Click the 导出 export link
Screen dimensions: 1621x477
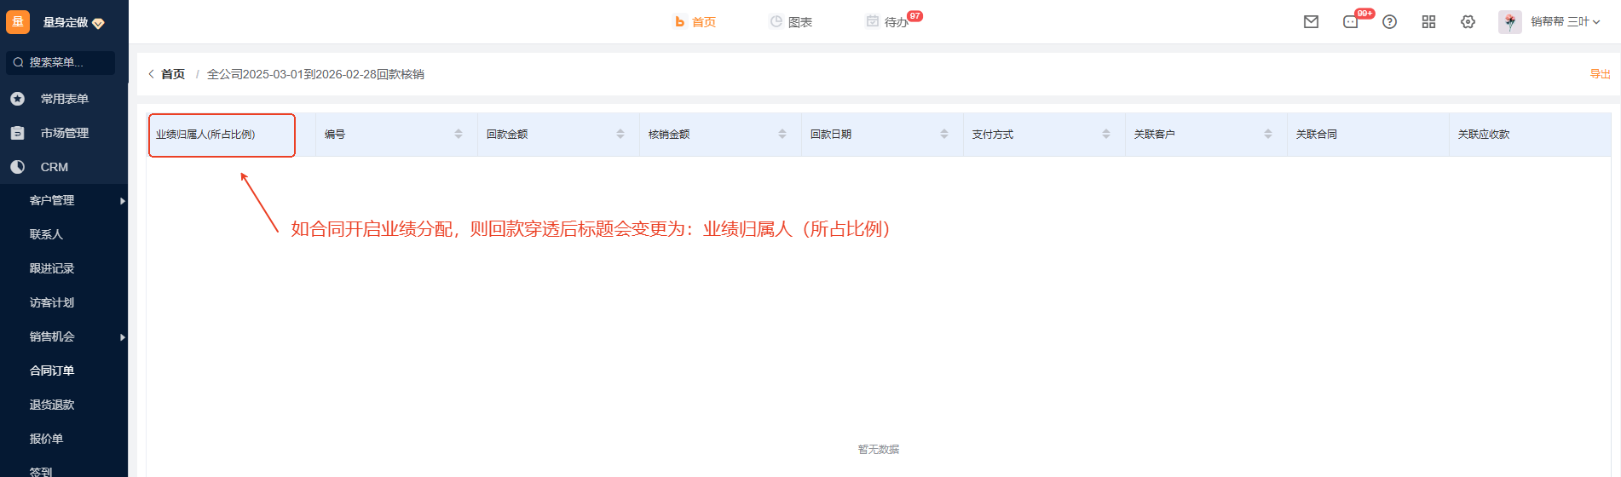(1600, 74)
